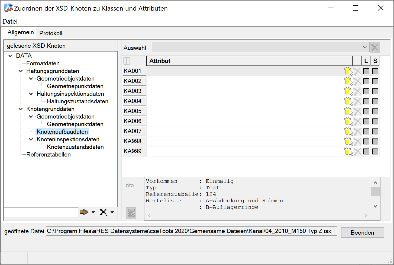Click the delete X icon in row KA998
This screenshot has height=265, width=394.
357,142
